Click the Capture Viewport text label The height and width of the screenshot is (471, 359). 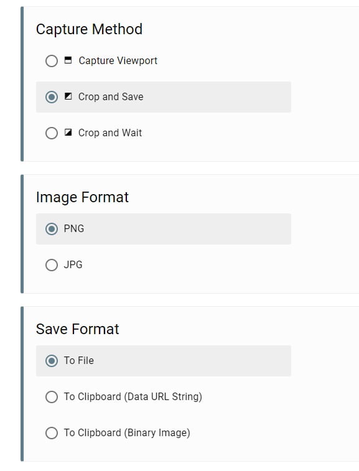118,61
